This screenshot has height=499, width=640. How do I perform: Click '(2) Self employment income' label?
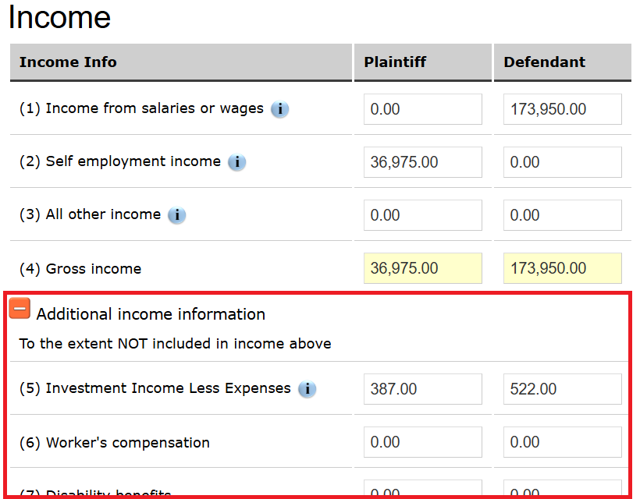coord(120,161)
